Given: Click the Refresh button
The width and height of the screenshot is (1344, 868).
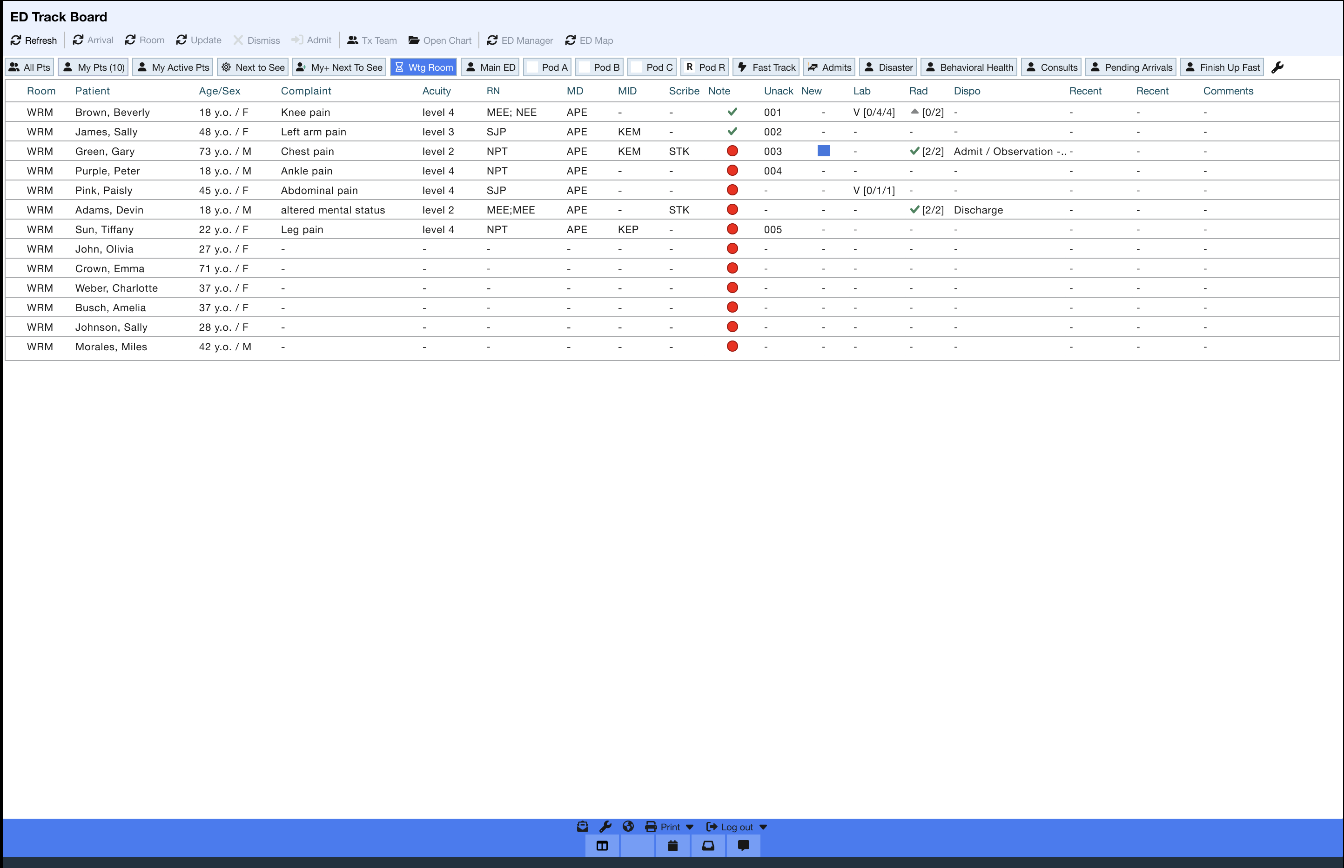Looking at the screenshot, I should (x=34, y=40).
